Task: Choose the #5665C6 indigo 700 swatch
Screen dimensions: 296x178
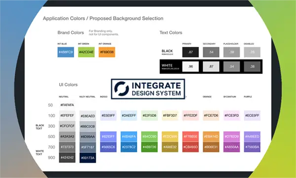Action: click(109, 147)
